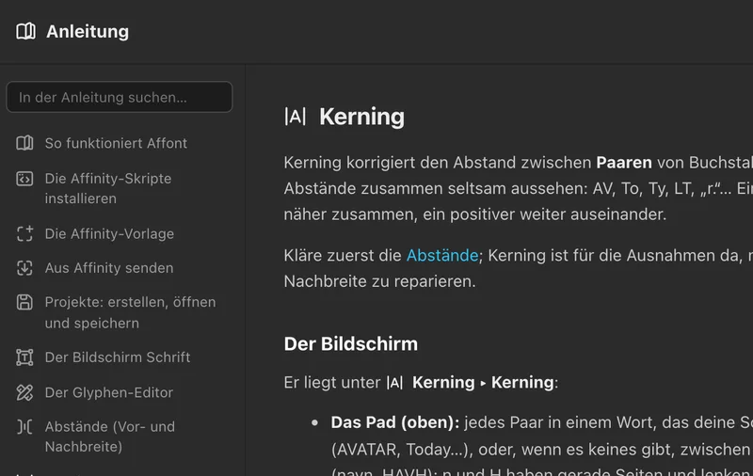The height and width of the screenshot is (476, 753).
Task: Click the Kerning icon beside the main heading
Action: (x=296, y=117)
